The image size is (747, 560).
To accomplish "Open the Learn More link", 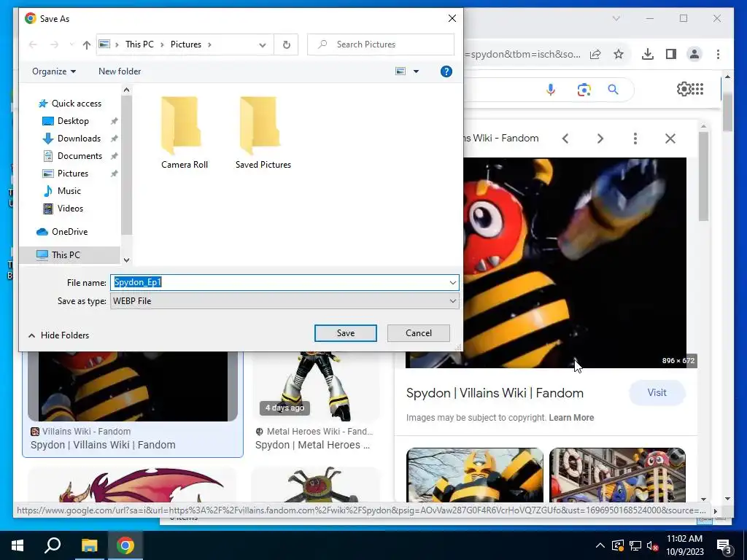I will click(x=571, y=418).
